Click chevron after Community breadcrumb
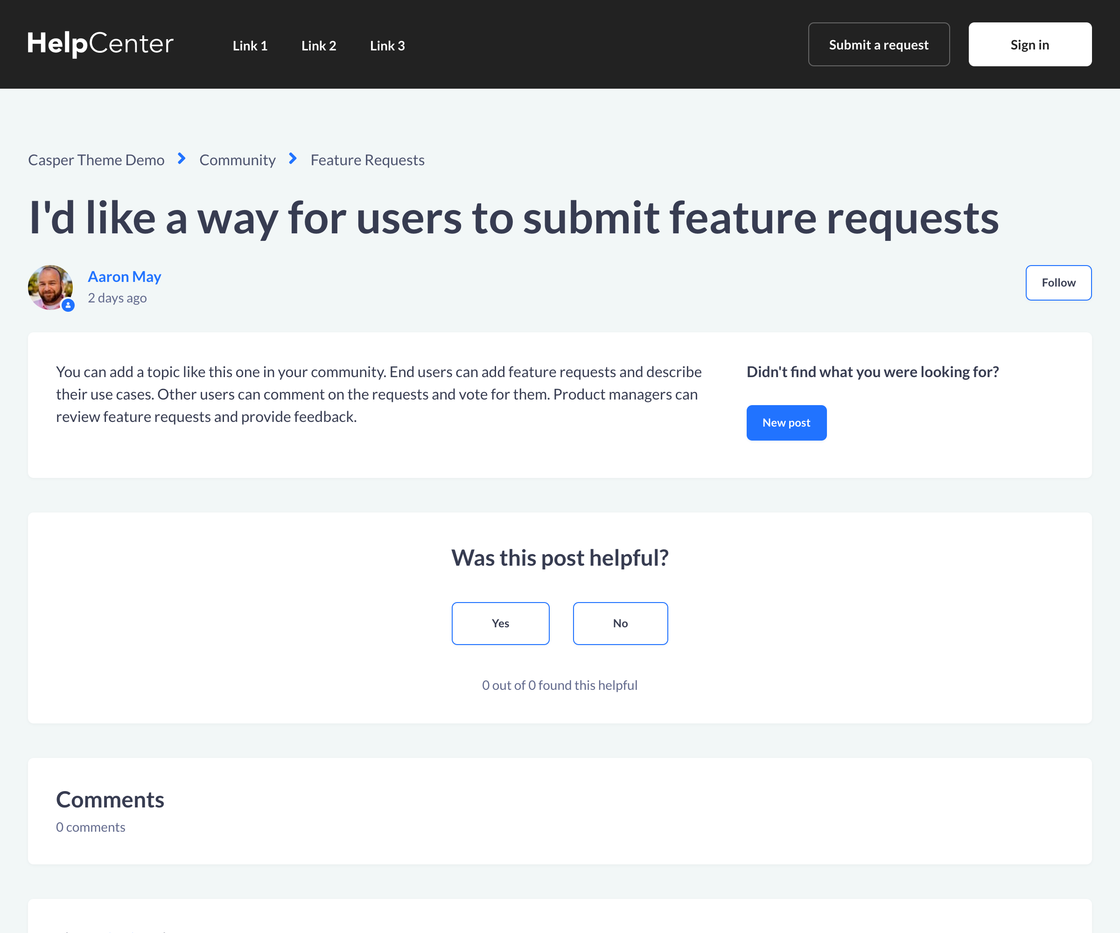The image size is (1120, 933). tap(293, 159)
